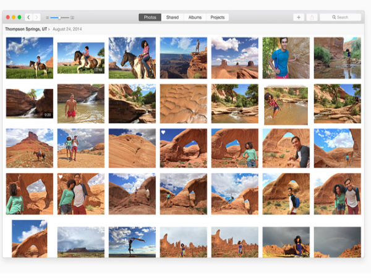Image resolution: width=371 pixels, height=278 pixels.
Task: Toggle heart on couple under arch photo
Action: tap(61, 177)
